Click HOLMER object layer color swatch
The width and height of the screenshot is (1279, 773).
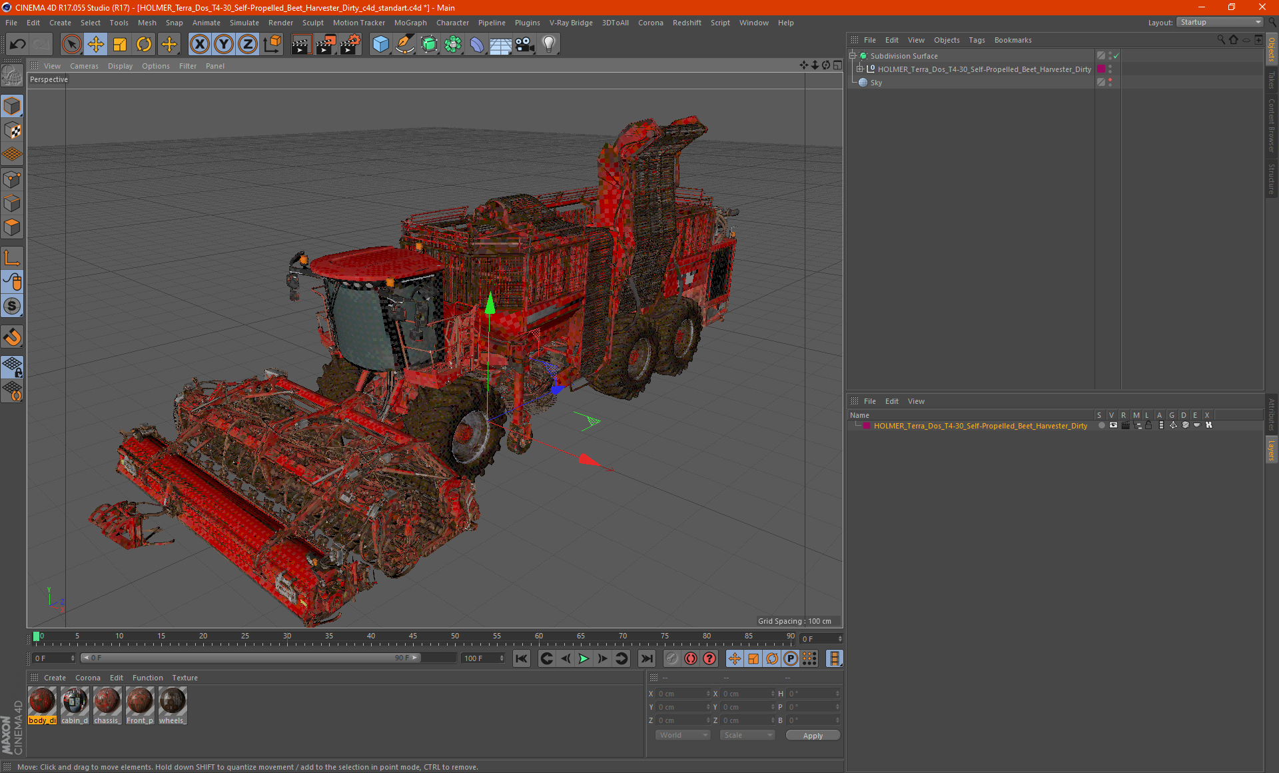[1101, 69]
